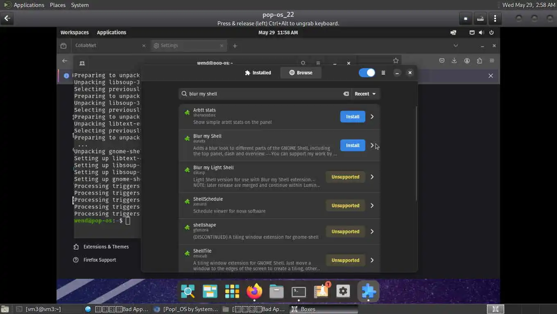Launch Firefox from the dock
This screenshot has height=314, width=557.
pos(254,291)
